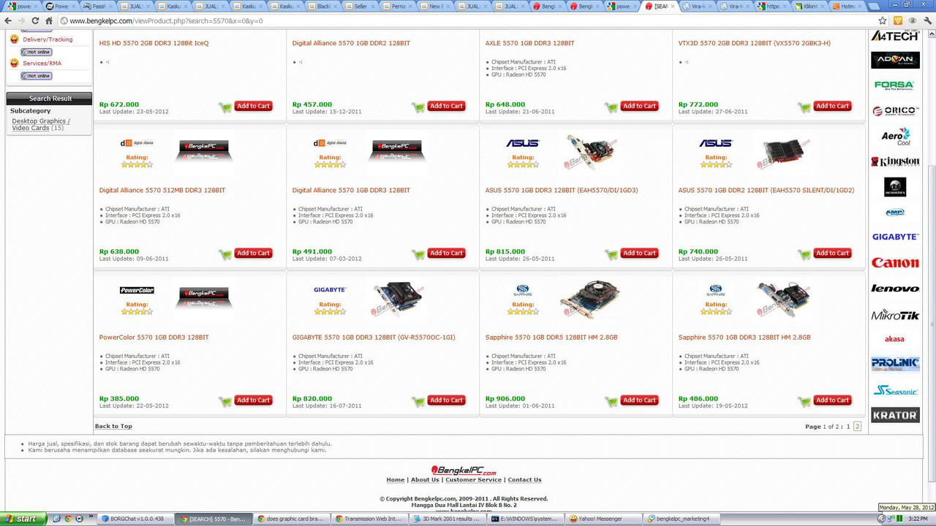This screenshot has height=526, width=936.
Task: Open the Seasonic brand logo
Action: click(895, 390)
